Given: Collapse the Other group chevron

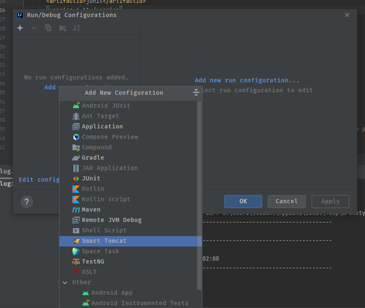Looking at the screenshot, I should pyautogui.click(x=65, y=282).
